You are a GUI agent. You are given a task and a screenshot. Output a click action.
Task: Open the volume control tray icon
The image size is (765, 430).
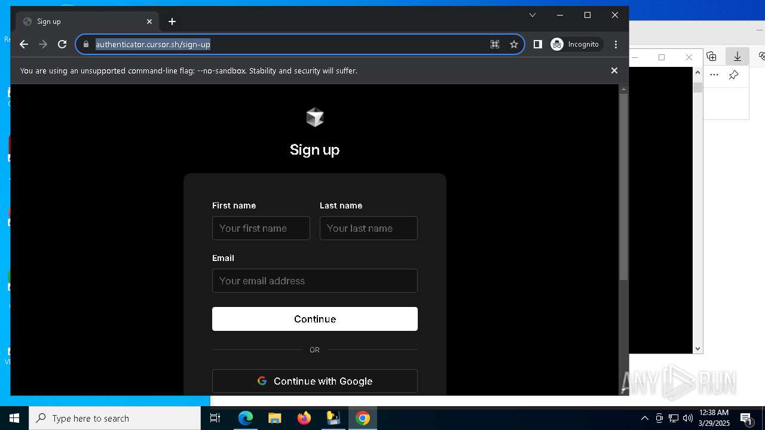point(687,418)
